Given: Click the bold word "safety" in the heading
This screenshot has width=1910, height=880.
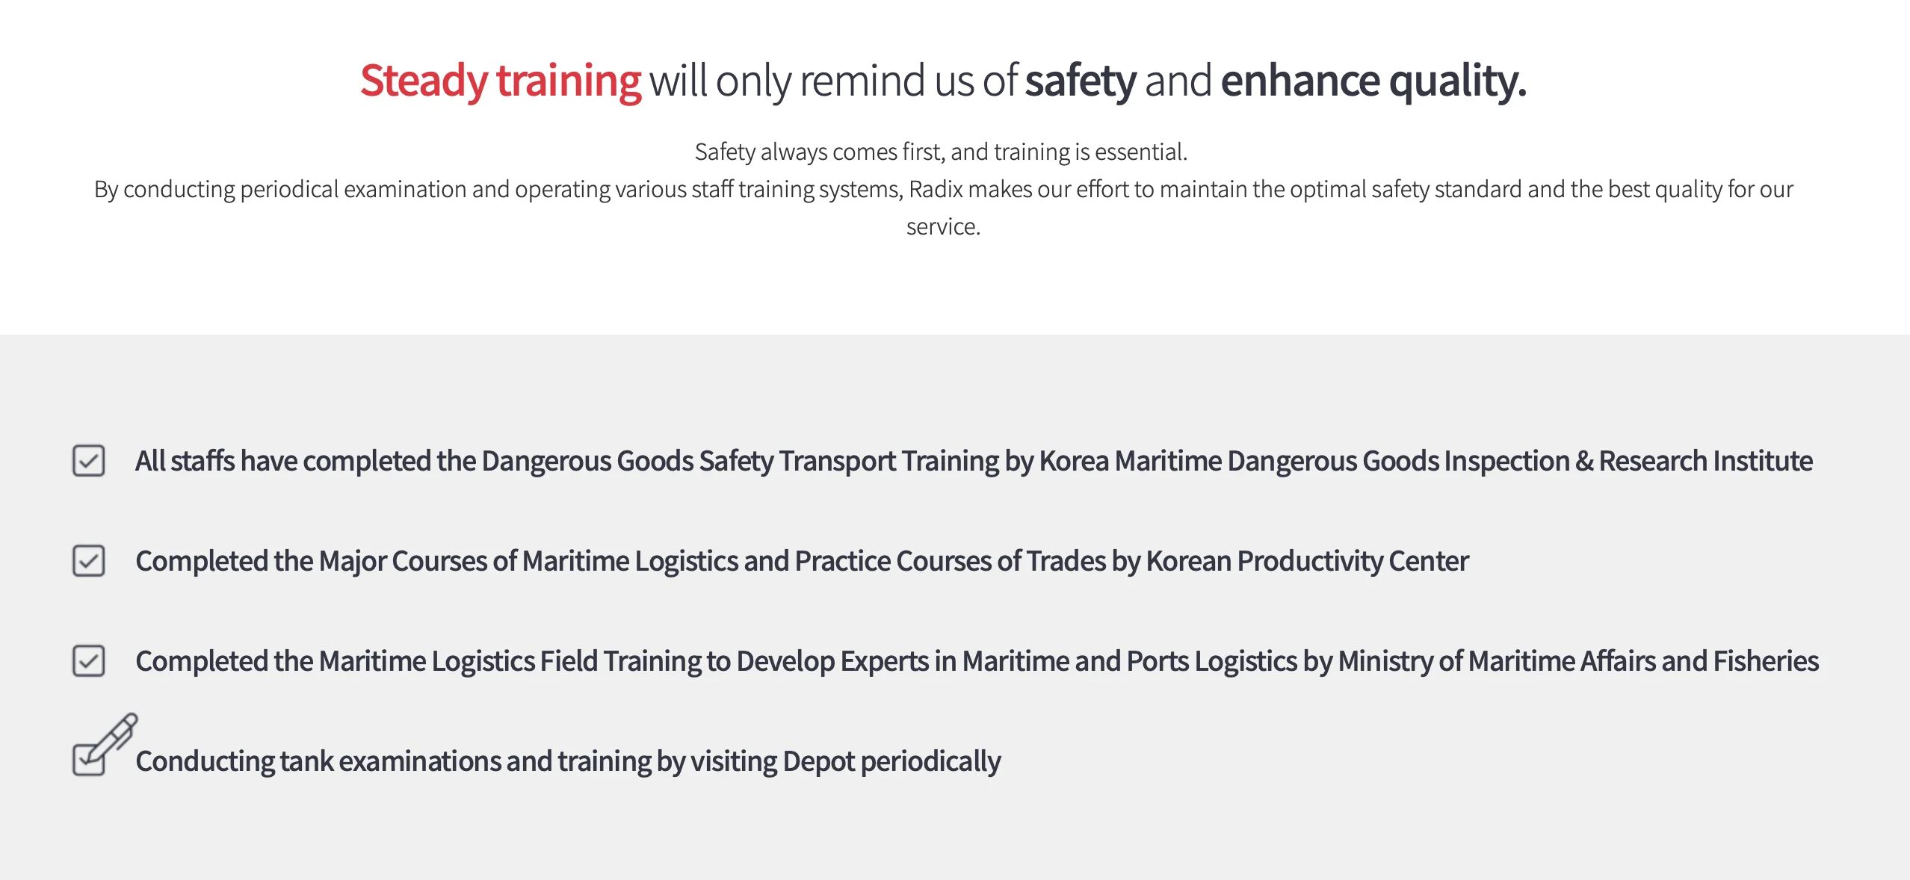Looking at the screenshot, I should pos(1080,81).
